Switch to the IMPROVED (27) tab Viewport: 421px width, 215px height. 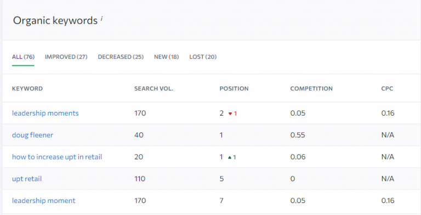pyautogui.click(x=66, y=56)
